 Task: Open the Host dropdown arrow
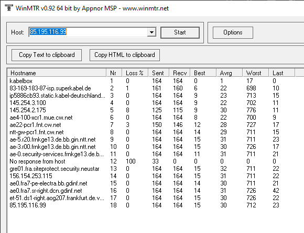point(151,32)
